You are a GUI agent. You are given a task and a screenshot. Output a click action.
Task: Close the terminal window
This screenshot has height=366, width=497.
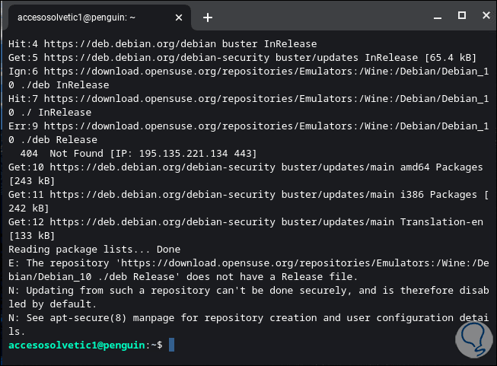pos(483,16)
